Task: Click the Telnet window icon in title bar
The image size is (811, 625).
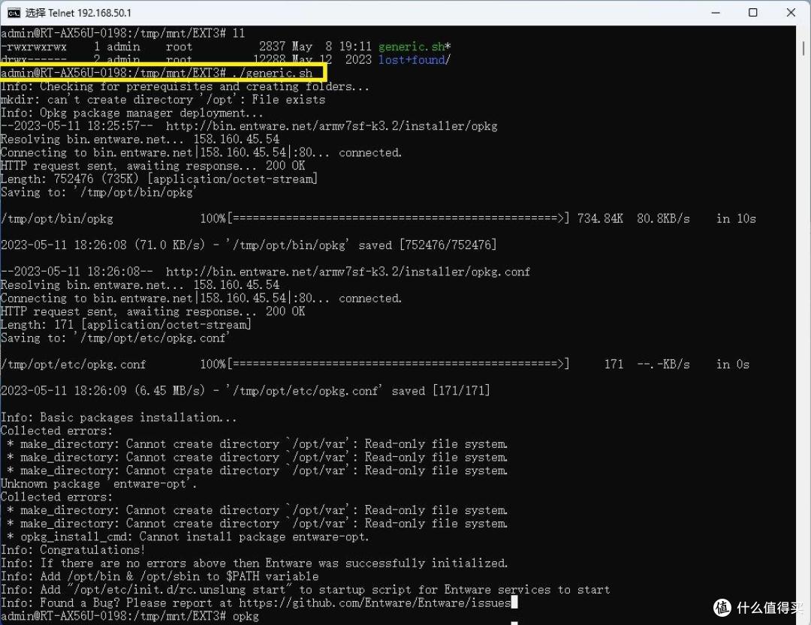Action: tap(14, 13)
